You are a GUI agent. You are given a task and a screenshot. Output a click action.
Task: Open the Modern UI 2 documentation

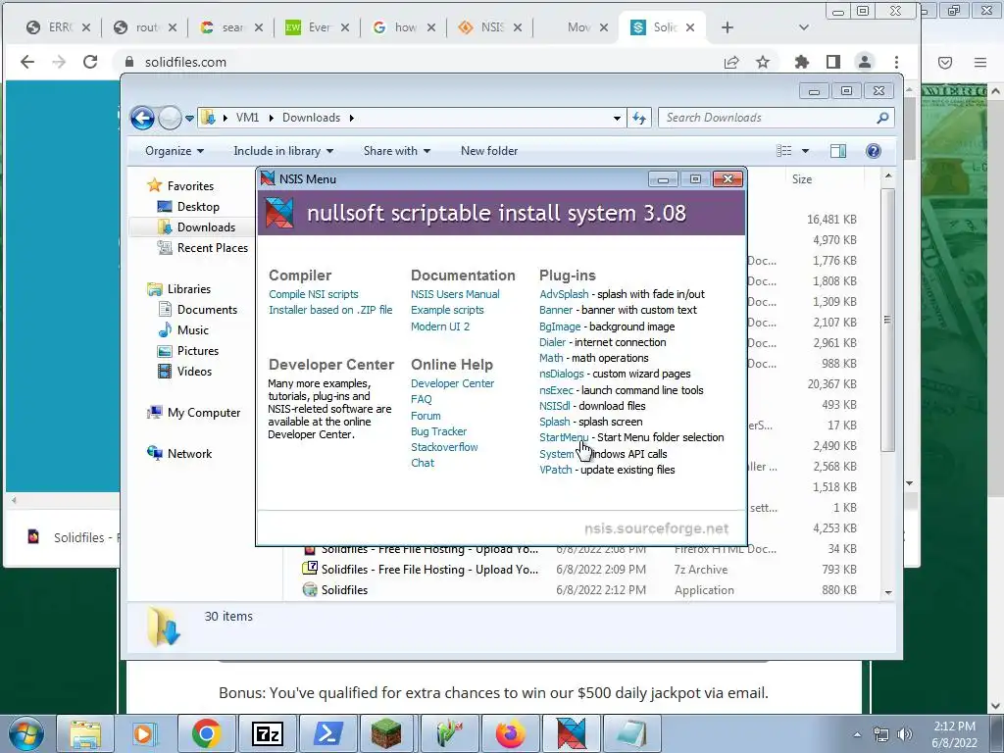tap(440, 326)
